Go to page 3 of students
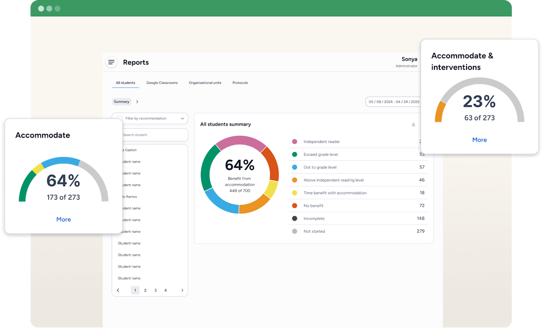Image resolution: width=543 pixels, height=328 pixels. 155,291
